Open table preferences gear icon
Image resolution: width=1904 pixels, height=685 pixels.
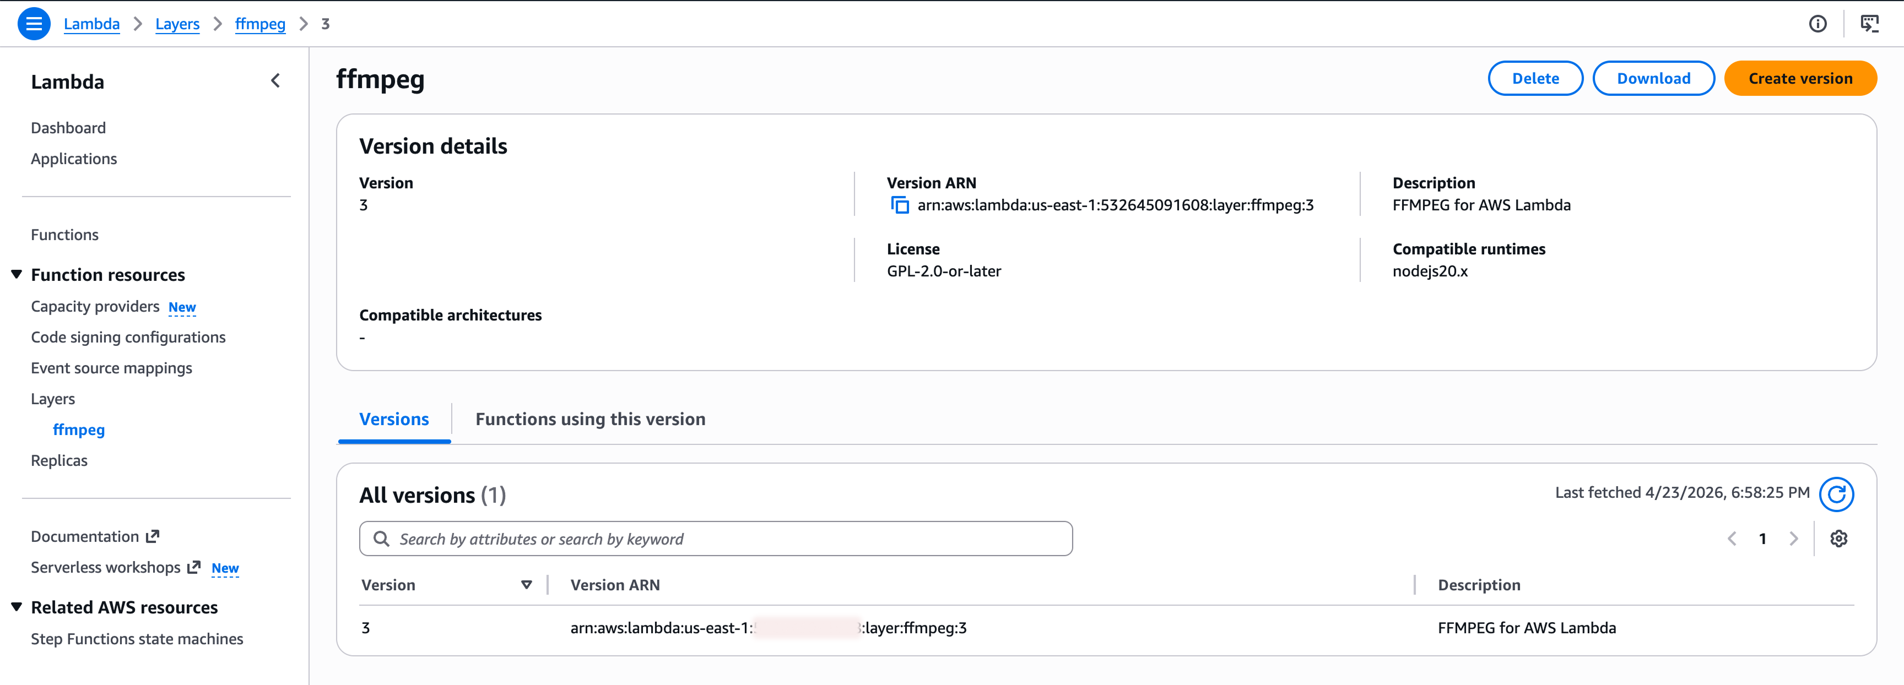point(1838,539)
